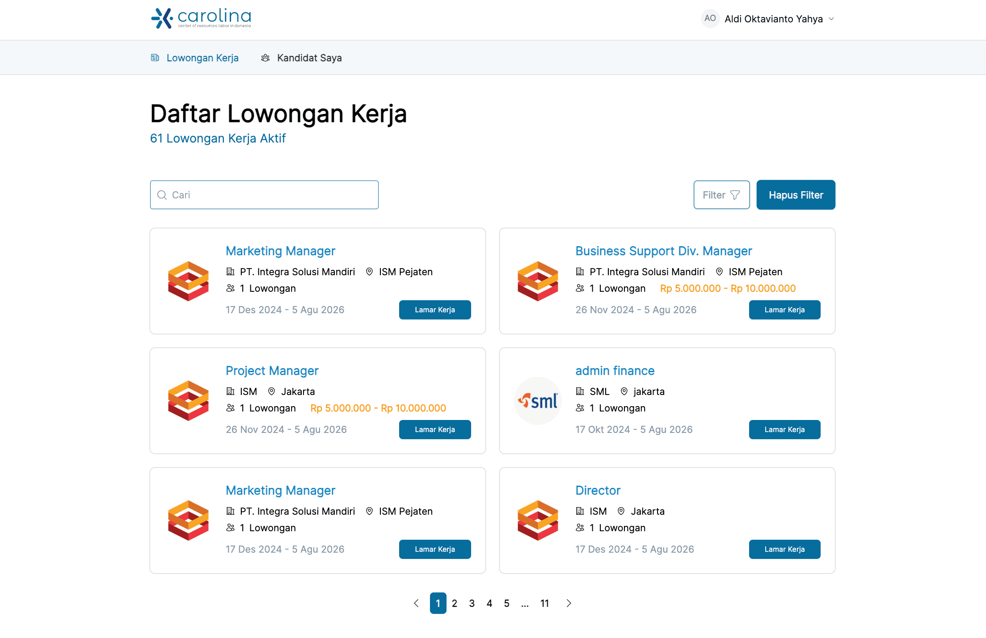The height and width of the screenshot is (638, 986).
Task: Select page 3 in pagination
Action: (472, 603)
